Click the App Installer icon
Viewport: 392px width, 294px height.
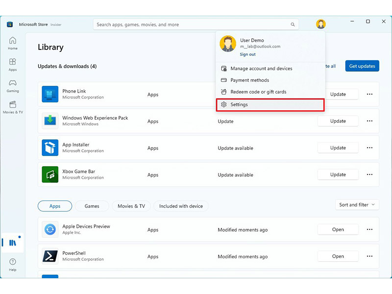(x=50, y=147)
